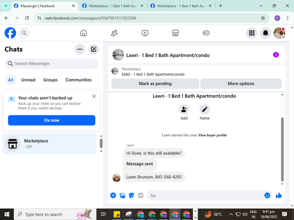Click the conversation vertical scrollbar
The width and height of the screenshot is (294, 220).
point(282,150)
